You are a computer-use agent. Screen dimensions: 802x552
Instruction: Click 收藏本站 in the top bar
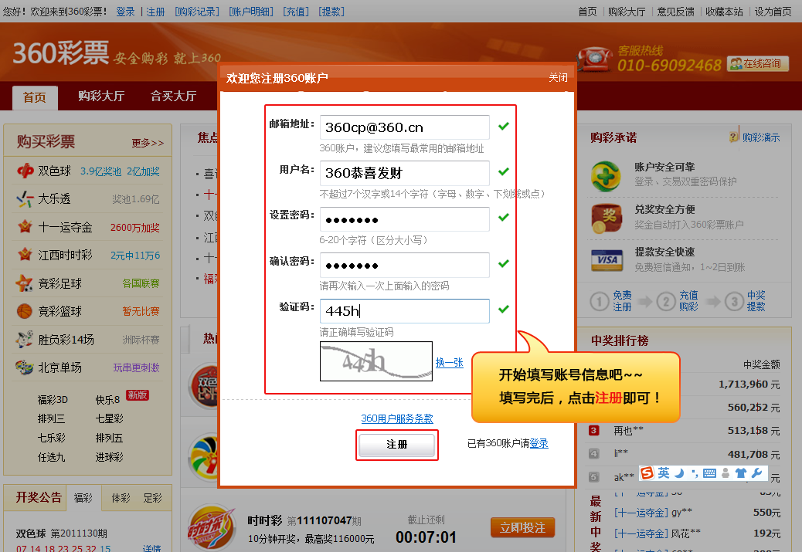coord(724,12)
